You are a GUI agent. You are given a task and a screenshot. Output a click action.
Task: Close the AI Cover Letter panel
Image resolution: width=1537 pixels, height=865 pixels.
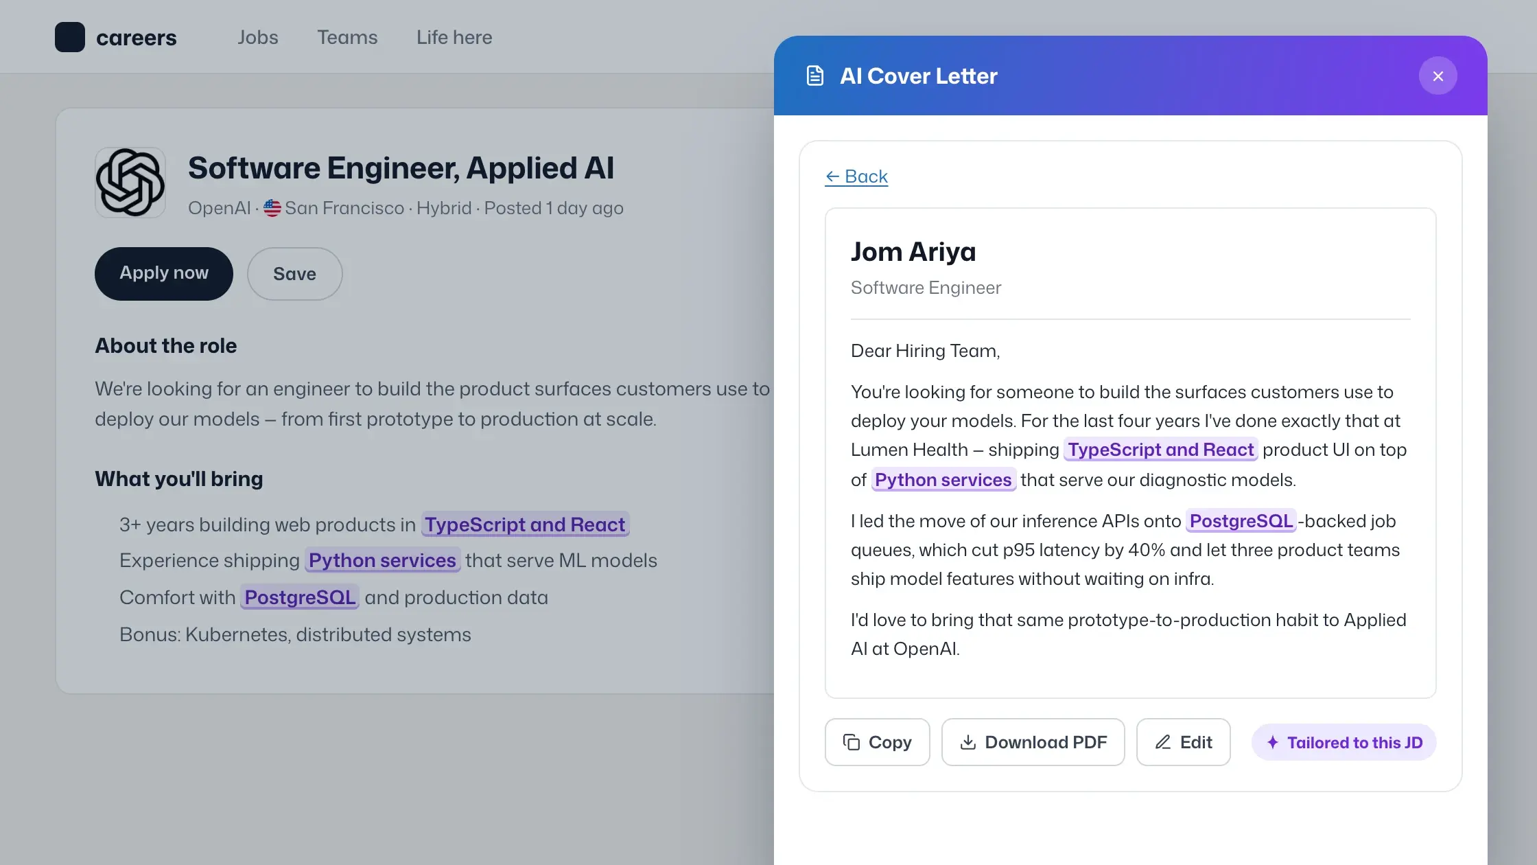coord(1438,76)
